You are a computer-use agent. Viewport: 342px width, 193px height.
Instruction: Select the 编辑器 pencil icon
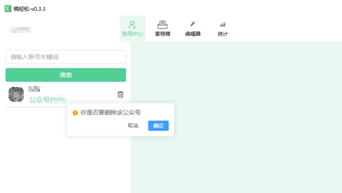click(x=192, y=24)
